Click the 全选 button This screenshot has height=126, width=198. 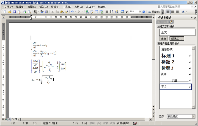tap(163, 39)
